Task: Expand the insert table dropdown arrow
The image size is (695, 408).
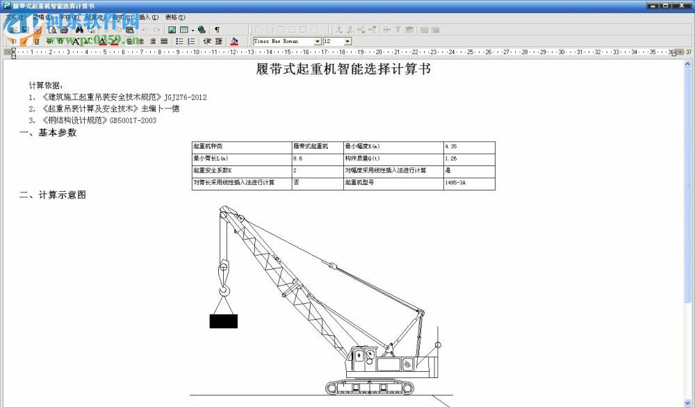Action: pyautogui.click(x=193, y=29)
